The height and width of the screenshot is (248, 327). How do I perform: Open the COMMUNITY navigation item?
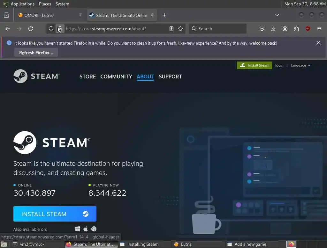tap(116, 77)
